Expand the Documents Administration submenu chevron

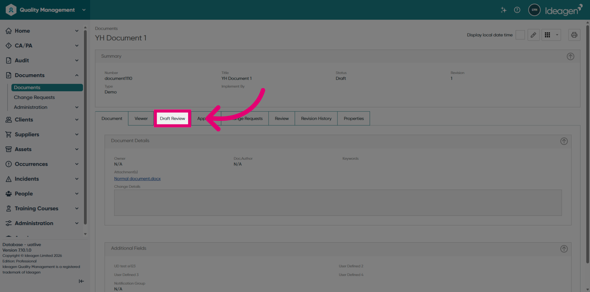(77, 107)
